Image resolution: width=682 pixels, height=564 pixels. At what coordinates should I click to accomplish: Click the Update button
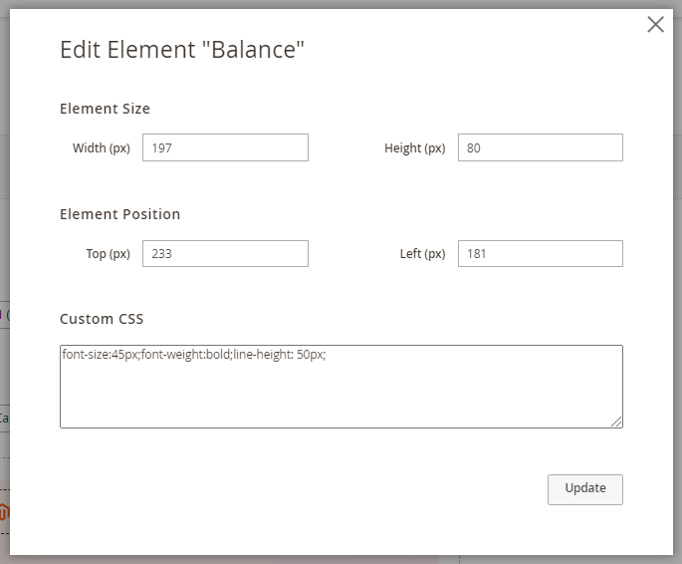coord(585,489)
